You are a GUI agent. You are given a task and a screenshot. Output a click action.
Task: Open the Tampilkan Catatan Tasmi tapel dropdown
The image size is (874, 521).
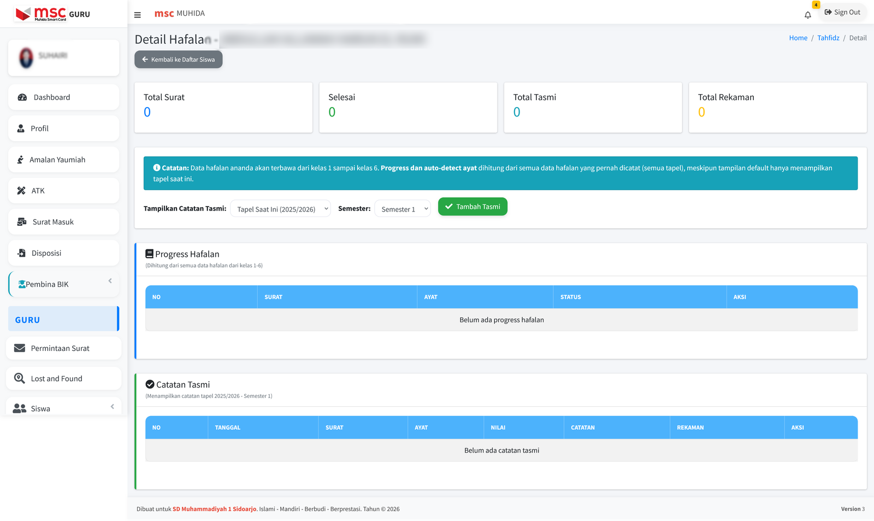280,209
